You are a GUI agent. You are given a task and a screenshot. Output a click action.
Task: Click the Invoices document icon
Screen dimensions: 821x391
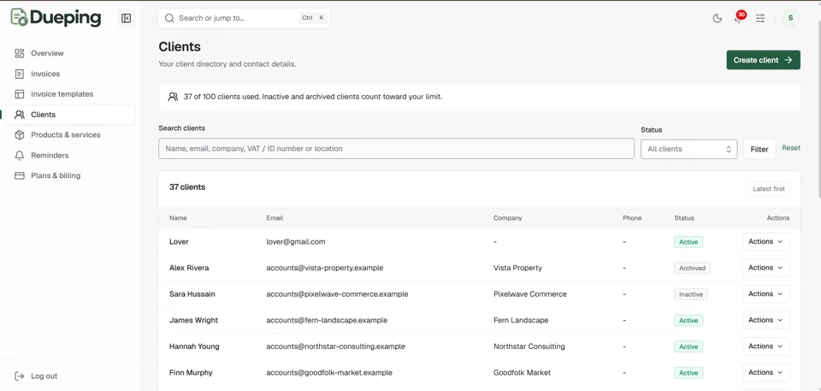[x=20, y=74]
